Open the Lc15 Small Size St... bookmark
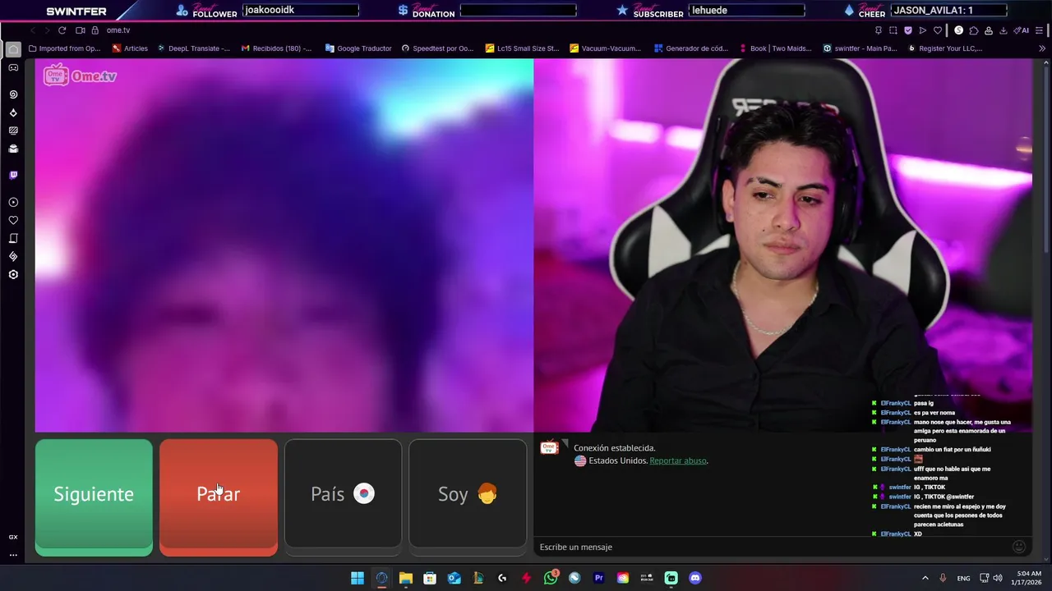The height and width of the screenshot is (591, 1052). (x=522, y=48)
